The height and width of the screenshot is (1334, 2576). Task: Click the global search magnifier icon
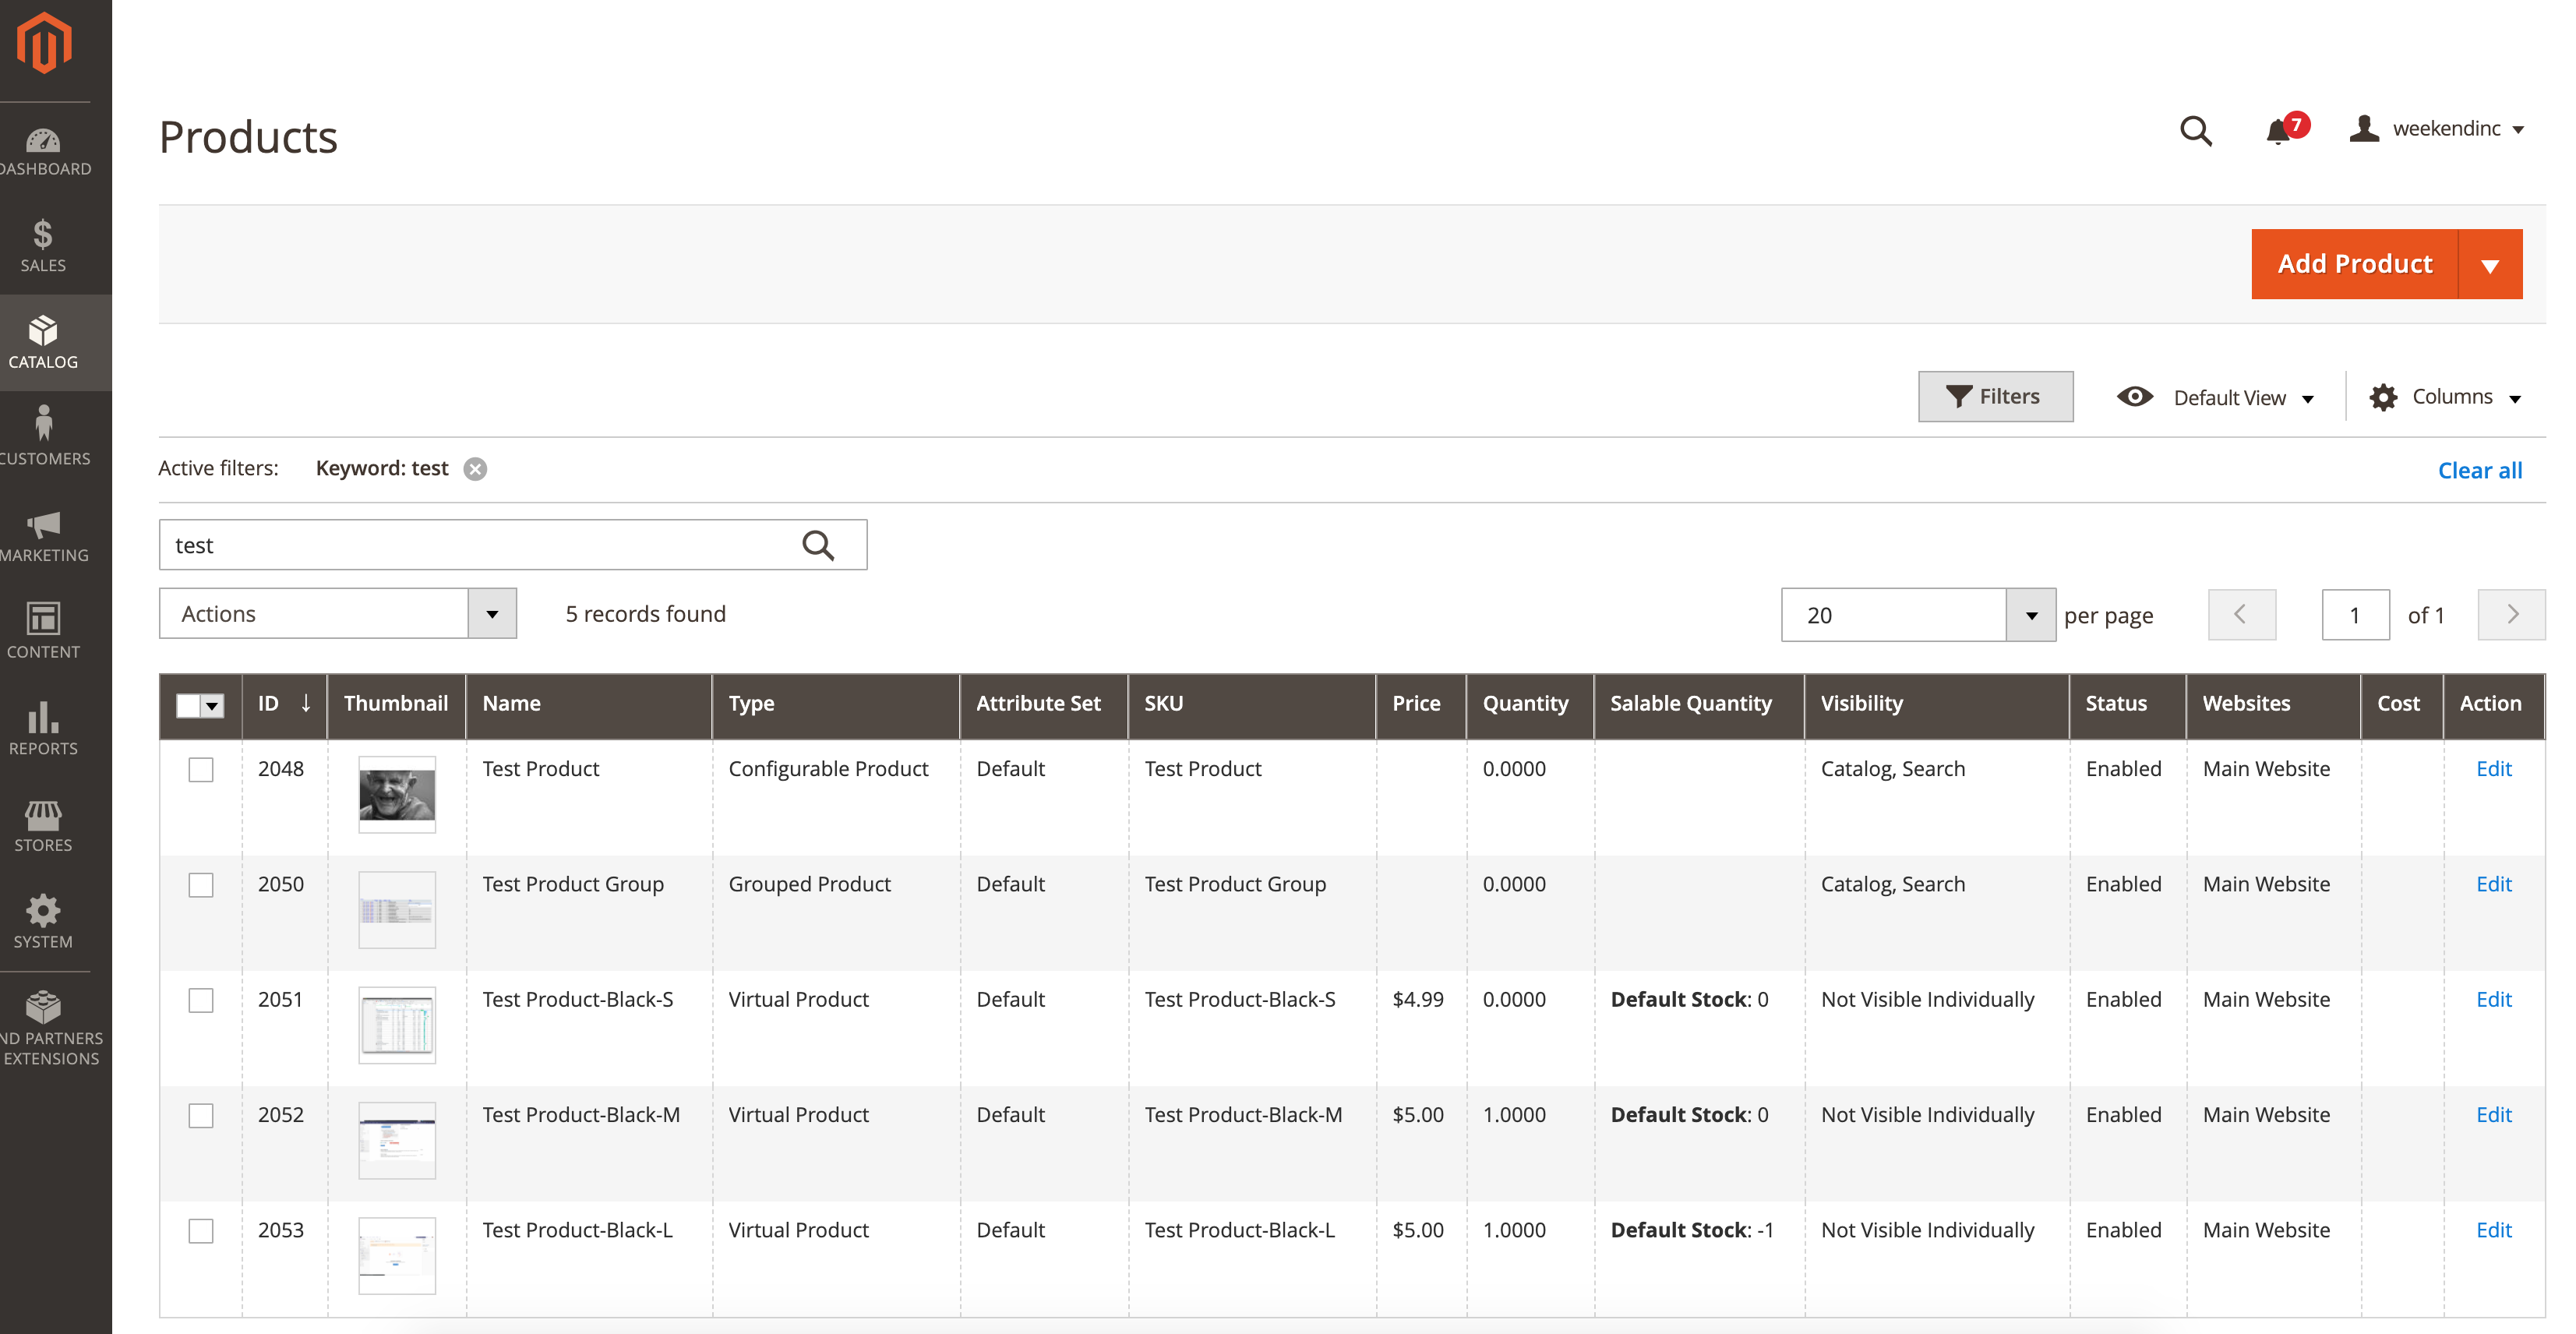pyautogui.click(x=2196, y=131)
